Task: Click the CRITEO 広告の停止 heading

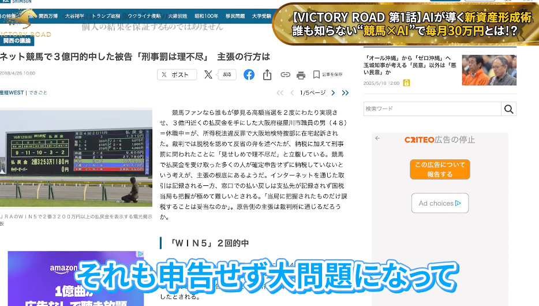Action: point(440,140)
